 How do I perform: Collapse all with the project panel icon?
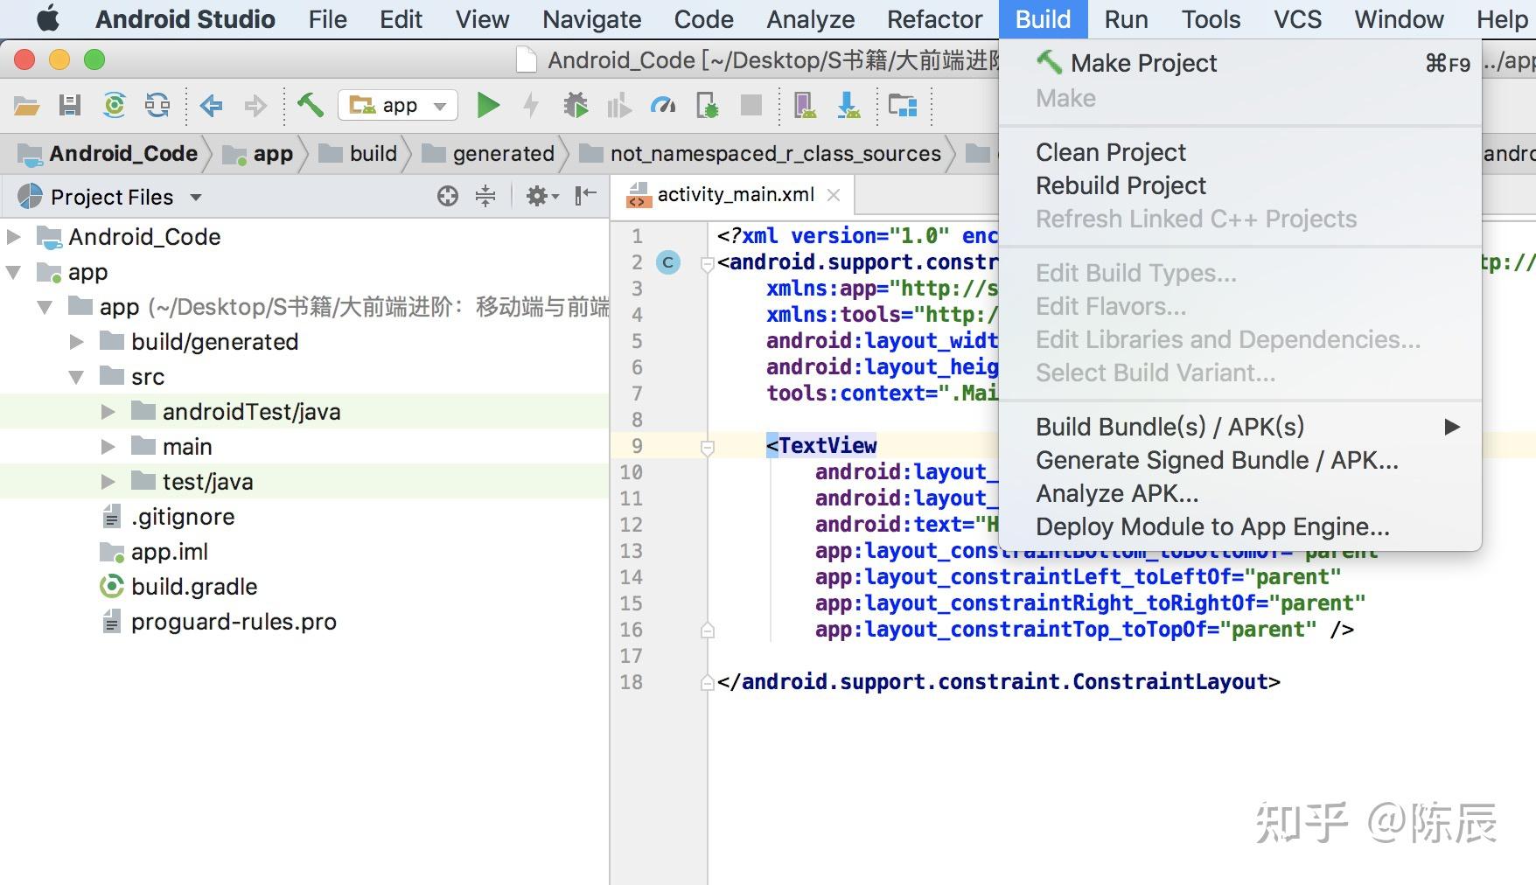coord(485,196)
